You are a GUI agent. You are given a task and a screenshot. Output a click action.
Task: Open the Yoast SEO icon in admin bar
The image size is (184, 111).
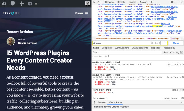(30, 4)
